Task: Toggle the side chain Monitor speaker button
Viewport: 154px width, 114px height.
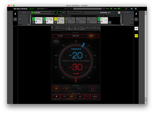Action: pos(56,96)
